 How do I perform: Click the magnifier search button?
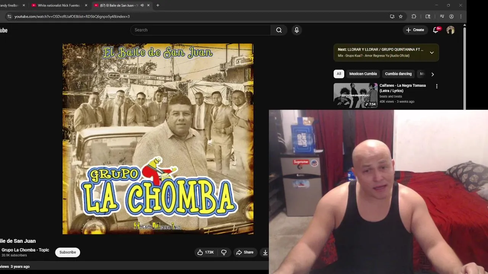point(279,30)
